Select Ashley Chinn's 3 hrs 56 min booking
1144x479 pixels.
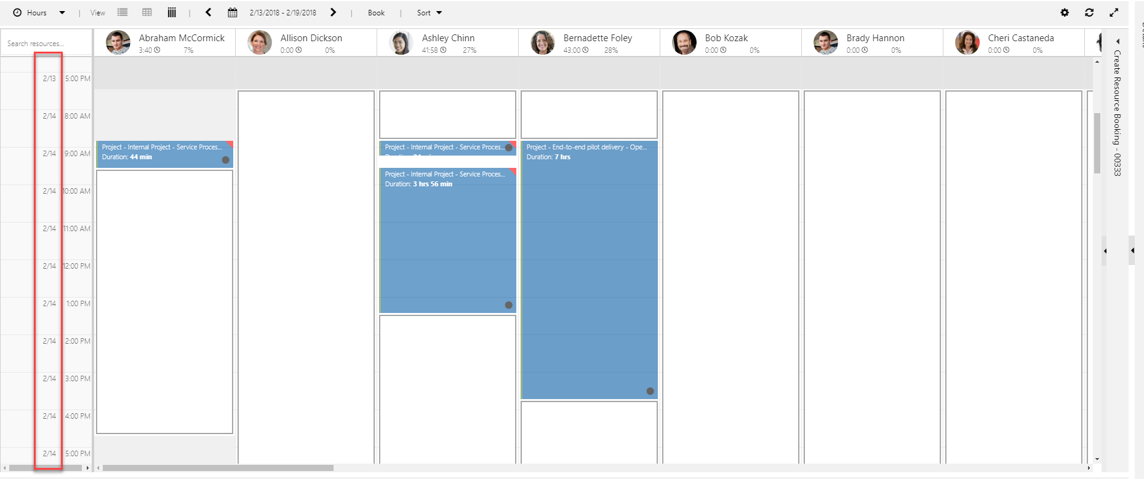coord(447,240)
